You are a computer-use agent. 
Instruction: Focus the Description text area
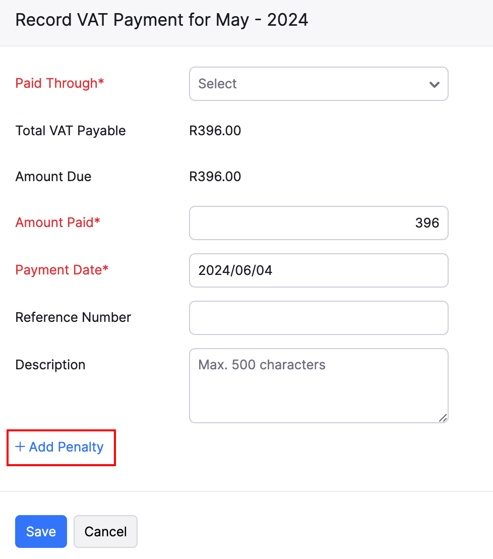tap(319, 385)
